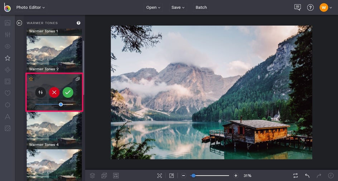Viewport: 338px width, 181px height.
Task: Favorite the current effect with star icon
Action: (x=31, y=79)
